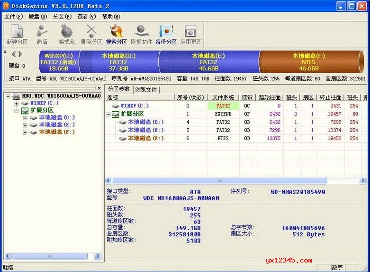Click the EXTEND cell in 扩展分区 row

pyautogui.click(x=223, y=114)
